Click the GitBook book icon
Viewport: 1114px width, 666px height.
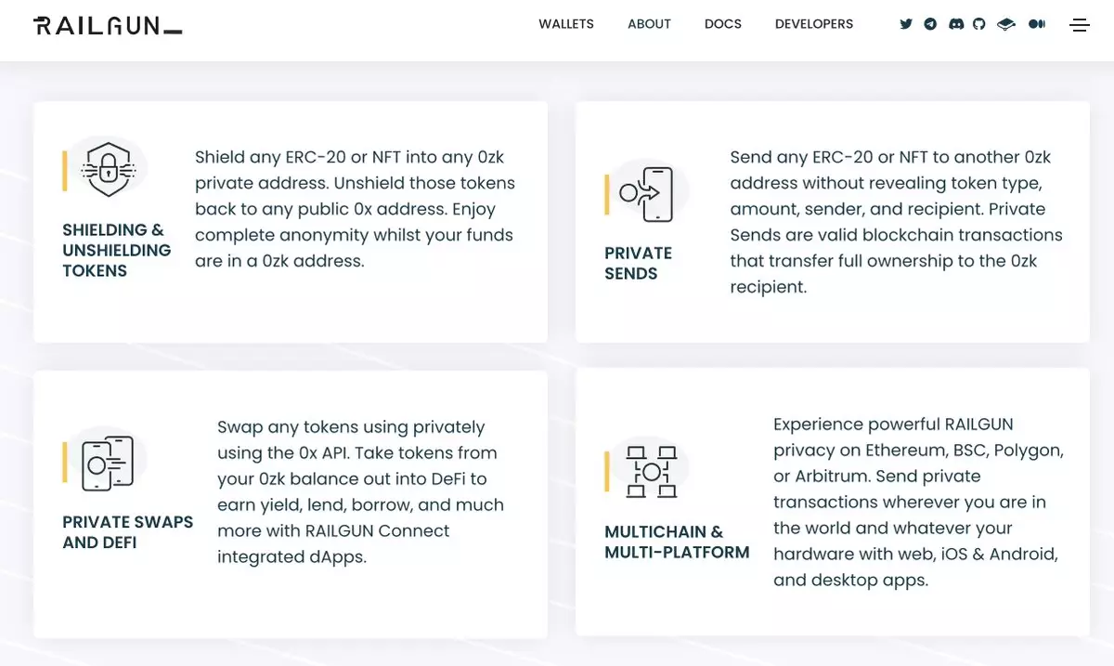click(x=1006, y=24)
